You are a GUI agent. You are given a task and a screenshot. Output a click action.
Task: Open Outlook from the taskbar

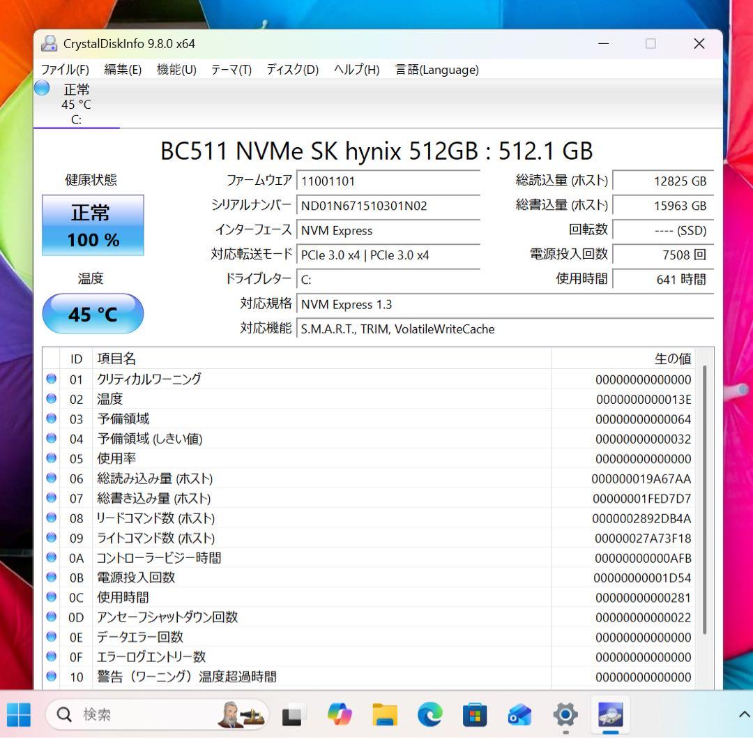point(519,714)
